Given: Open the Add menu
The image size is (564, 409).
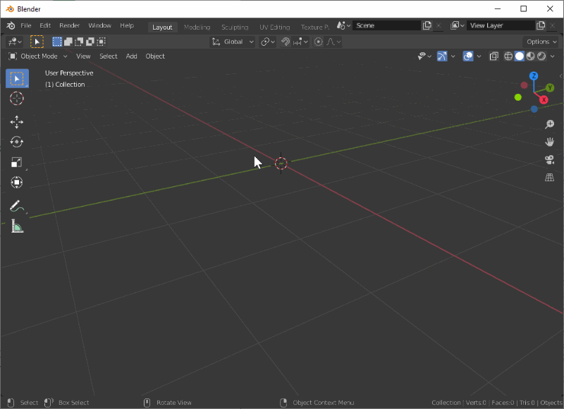Looking at the screenshot, I should 131,56.
